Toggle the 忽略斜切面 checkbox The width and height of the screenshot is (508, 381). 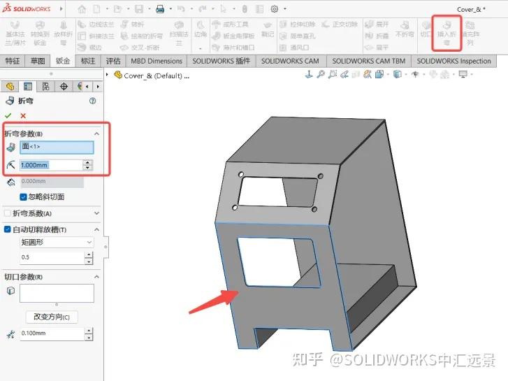[x=23, y=197]
